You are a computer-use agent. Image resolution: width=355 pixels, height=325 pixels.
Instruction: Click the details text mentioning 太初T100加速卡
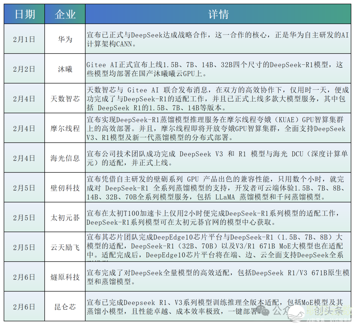point(218,218)
